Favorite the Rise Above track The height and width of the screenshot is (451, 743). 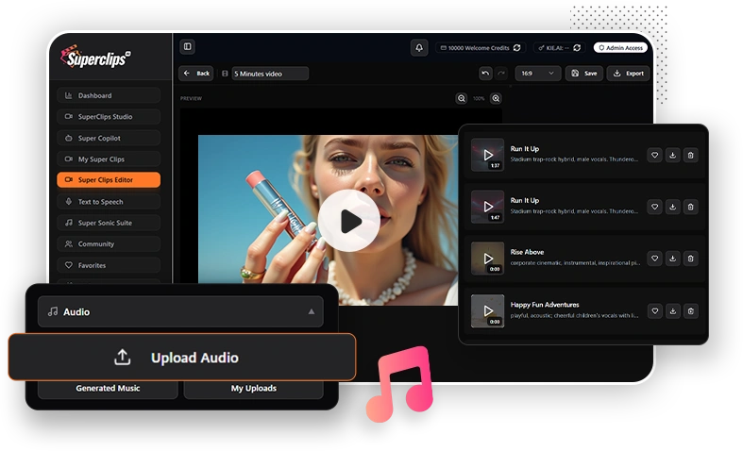click(654, 259)
